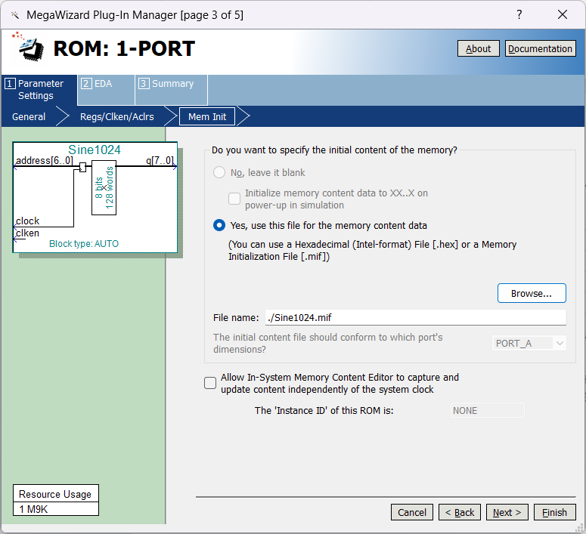586x534 pixels.
Task: Proceed to Next wizard page
Action: tap(507, 512)
